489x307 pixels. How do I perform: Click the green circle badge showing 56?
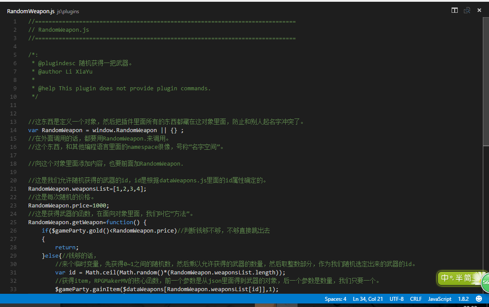coord(485,282)
